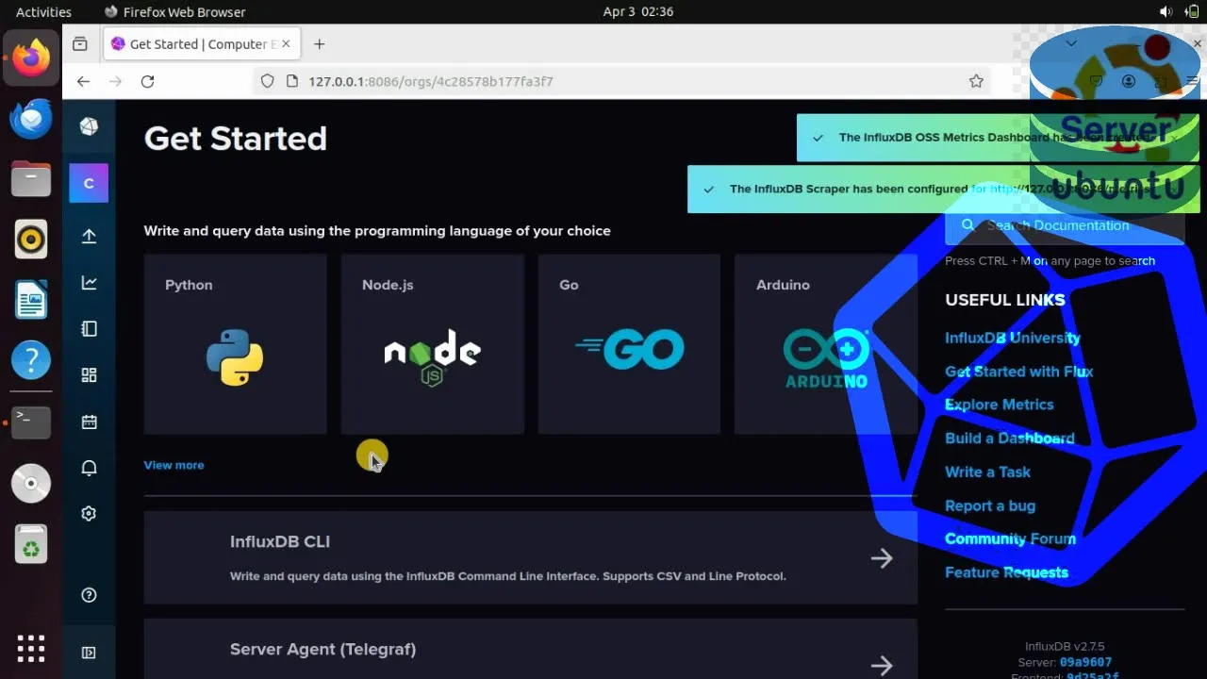Open the Notebooks icon in sidebar
The height and width of the screenshot is (679, 1207).
tap(89, 328)
